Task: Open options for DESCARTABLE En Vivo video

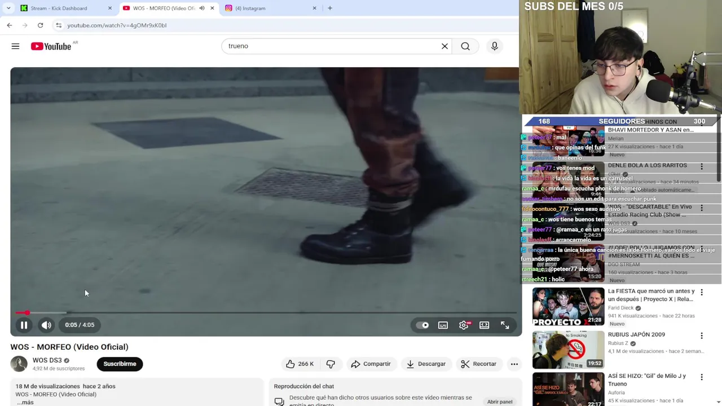Action: pyautogui.click(x=702, y=208)
